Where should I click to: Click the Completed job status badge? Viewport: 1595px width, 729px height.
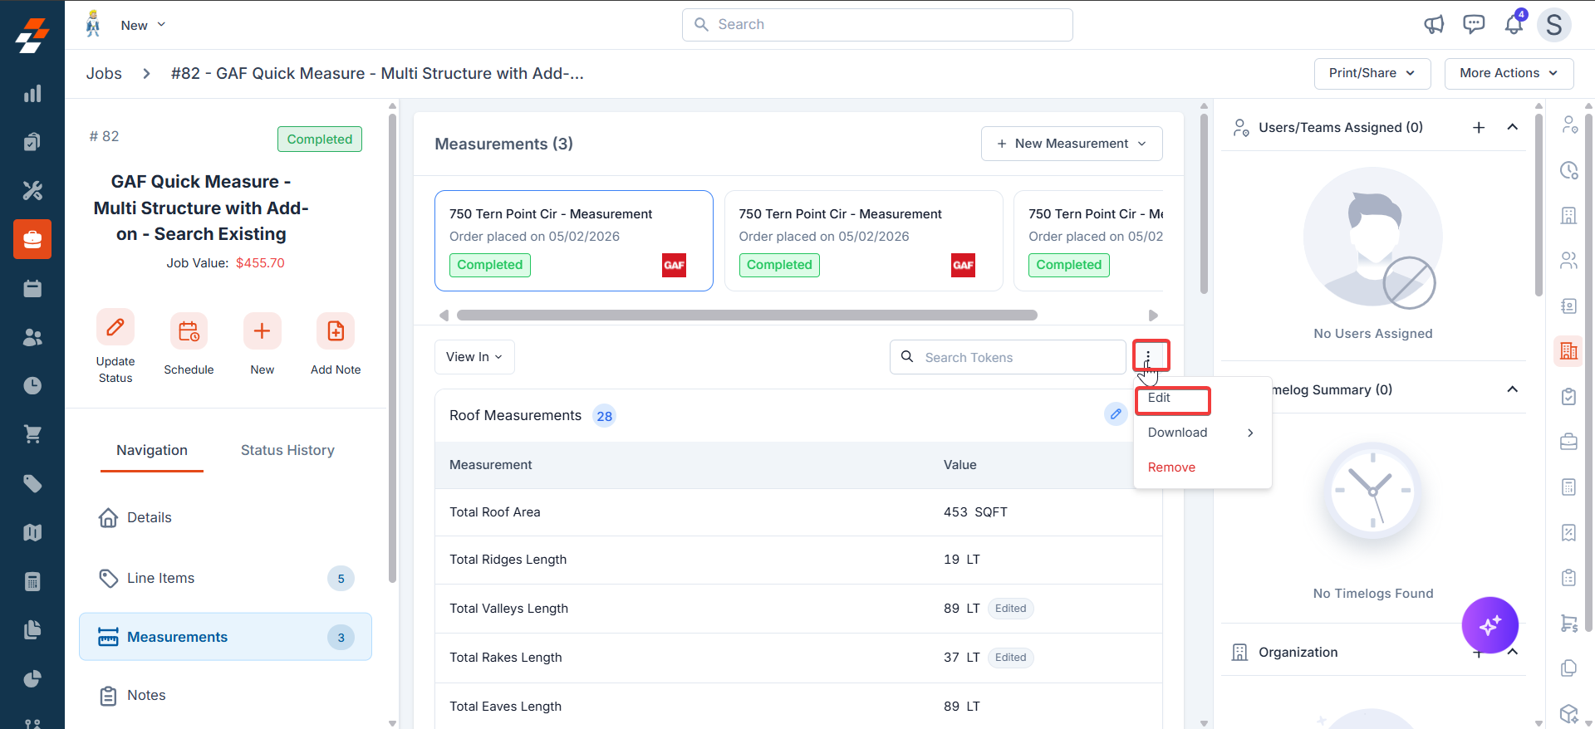tap(320, 139)
